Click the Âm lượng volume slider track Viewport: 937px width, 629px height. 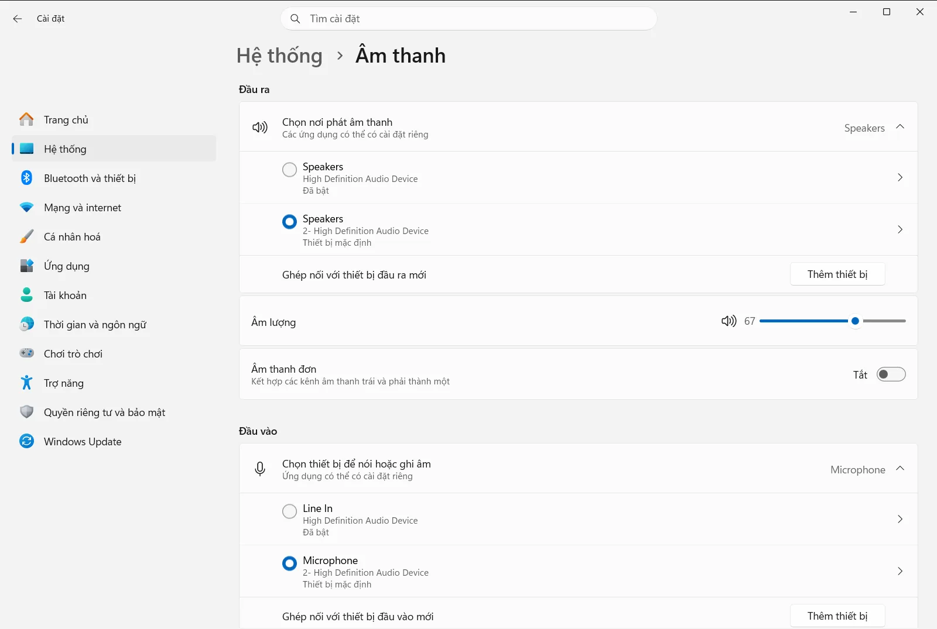click(832, 321)
